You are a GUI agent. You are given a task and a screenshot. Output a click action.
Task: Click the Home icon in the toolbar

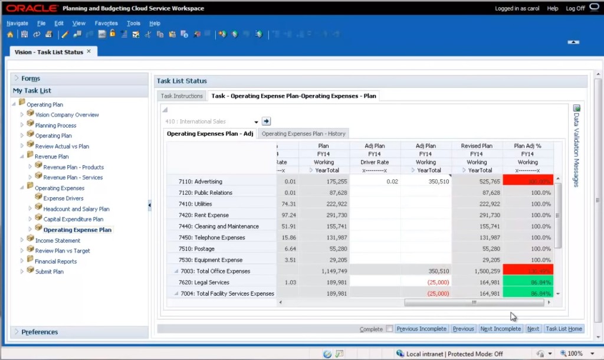pos(10,34)
